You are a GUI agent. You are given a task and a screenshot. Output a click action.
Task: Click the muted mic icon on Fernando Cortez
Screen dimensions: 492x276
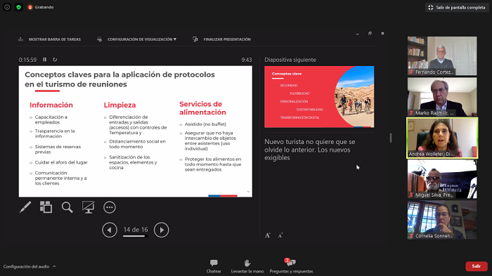tap(411, 72)
